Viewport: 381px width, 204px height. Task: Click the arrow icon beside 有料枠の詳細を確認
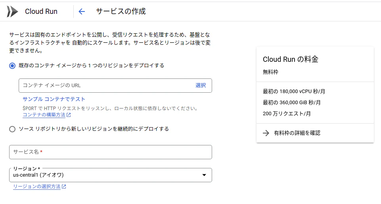(266, 133)
